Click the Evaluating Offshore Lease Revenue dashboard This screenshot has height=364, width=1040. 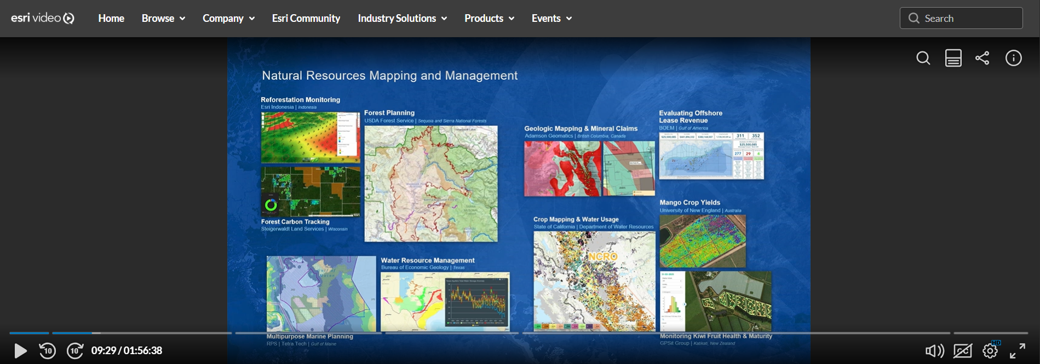[711, 156]
